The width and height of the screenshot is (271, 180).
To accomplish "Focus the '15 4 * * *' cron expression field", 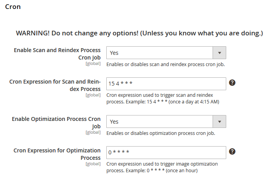I will tap(166, 84).
